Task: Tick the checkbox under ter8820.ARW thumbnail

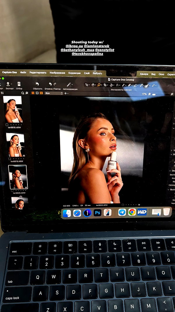Action: [12, 191]
